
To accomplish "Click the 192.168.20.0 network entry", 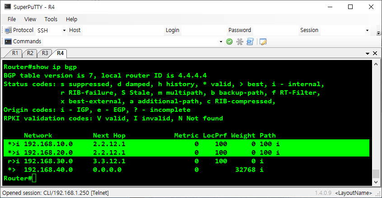I will (x=48, y=152).
